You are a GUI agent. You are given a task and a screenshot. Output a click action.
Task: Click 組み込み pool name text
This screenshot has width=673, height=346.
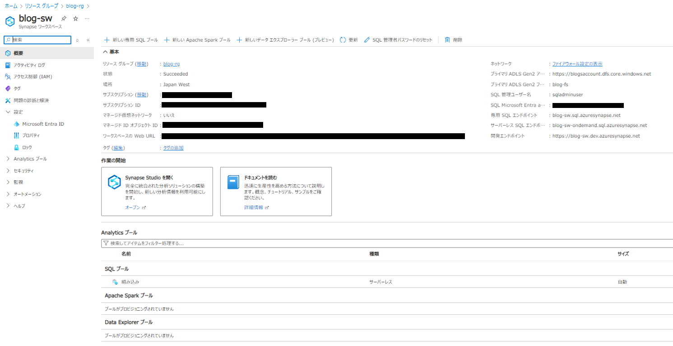pyautogui.click(x=130, y=282)
